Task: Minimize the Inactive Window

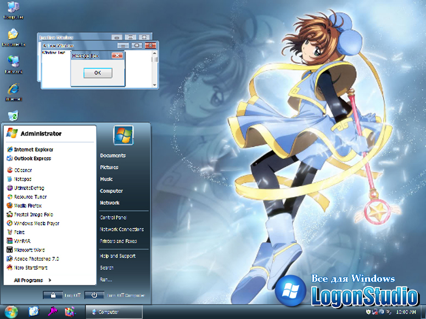Action: tap(117, 37)
